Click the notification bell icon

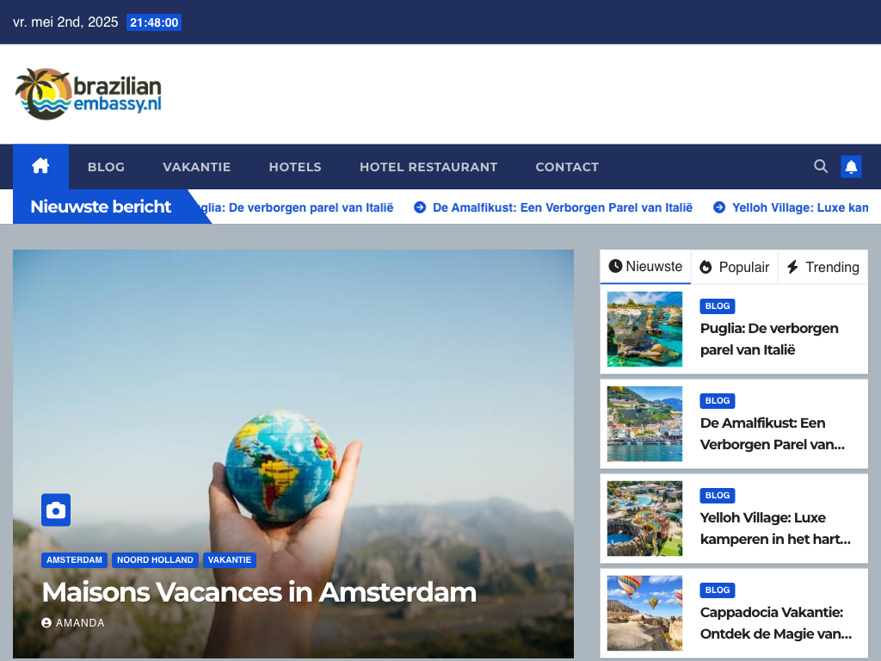point(851,166)
